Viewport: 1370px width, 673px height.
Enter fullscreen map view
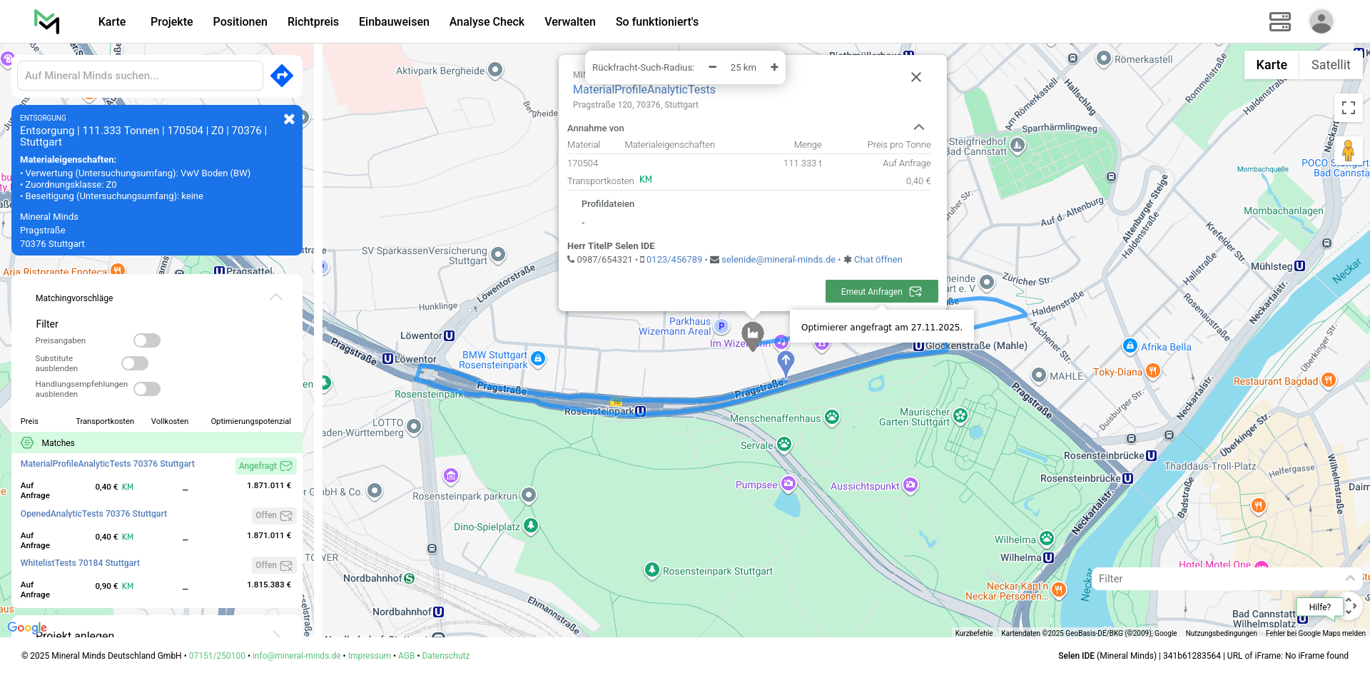[1348, 108]
